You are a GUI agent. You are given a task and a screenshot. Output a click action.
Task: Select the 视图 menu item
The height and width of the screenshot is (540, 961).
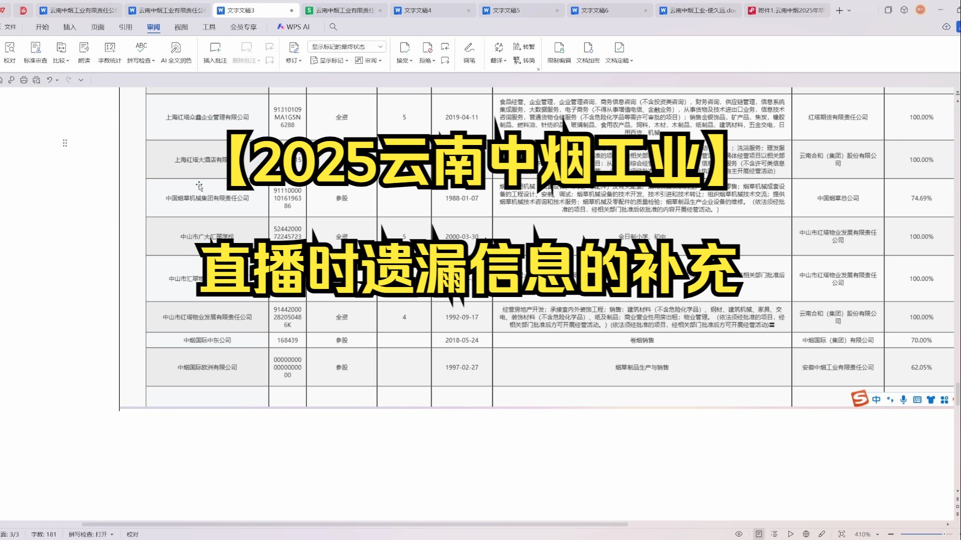coord(182,26)
